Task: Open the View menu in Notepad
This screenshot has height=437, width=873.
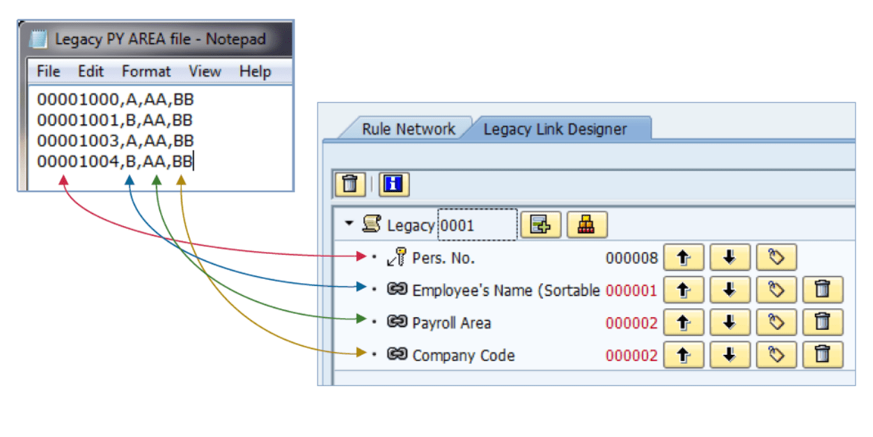Action: pos(205,71)
